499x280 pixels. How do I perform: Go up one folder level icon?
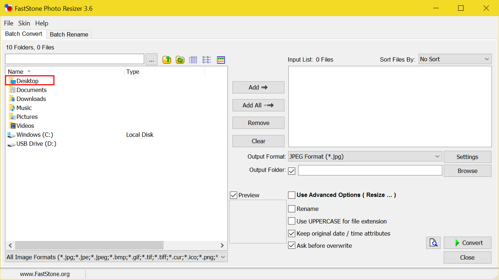[x=167, y=60]
